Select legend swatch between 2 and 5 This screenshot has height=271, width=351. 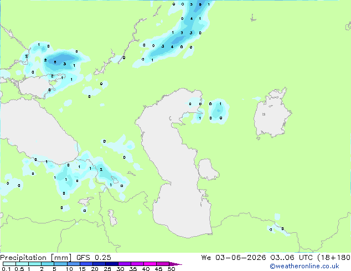(x=48, y=264)
